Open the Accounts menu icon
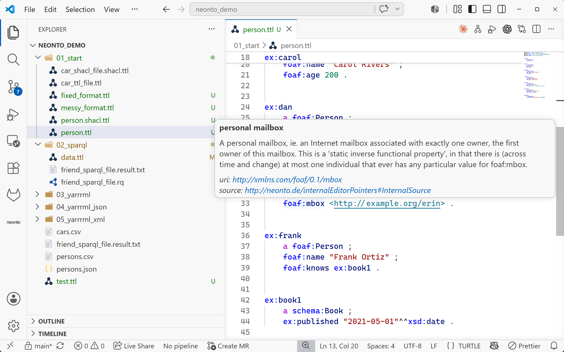 tap(13, 299)
